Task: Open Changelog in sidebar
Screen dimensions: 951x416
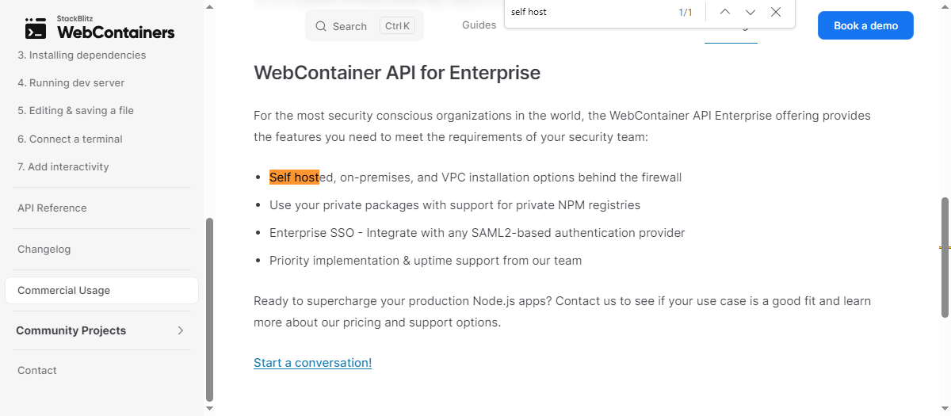Action: pyautogui.click(x=44, y=249)
